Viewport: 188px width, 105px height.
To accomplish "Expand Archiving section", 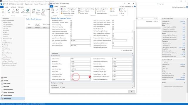I will (x=92, y=85).
